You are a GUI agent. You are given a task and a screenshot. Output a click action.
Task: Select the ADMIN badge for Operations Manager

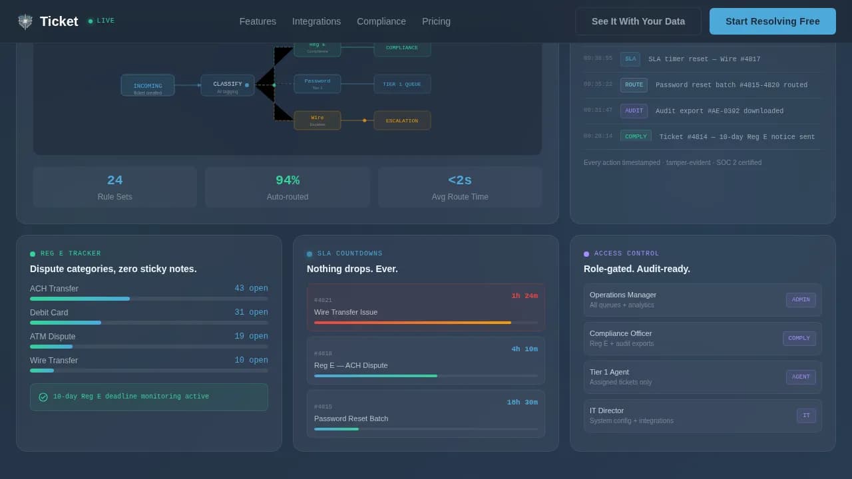[x=801, y=300]
